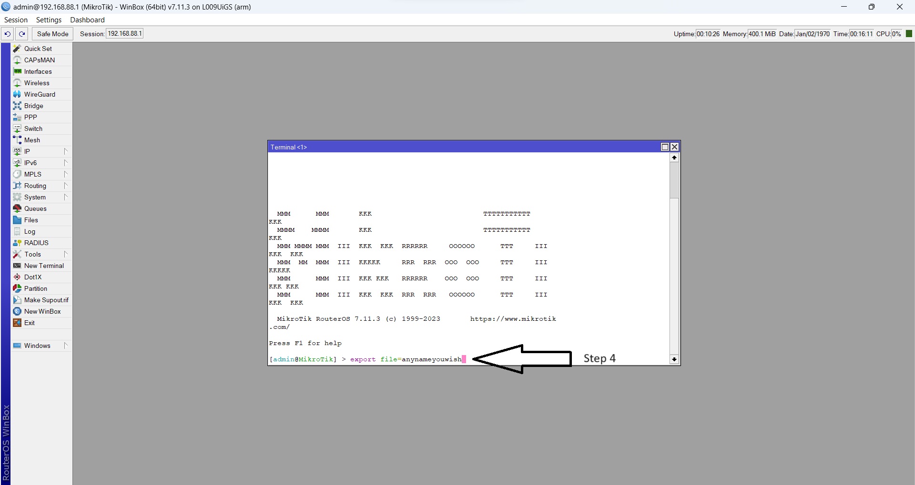Viewport: 915px width, 485px height.
Task: Click the Time value
Action: 861,34
